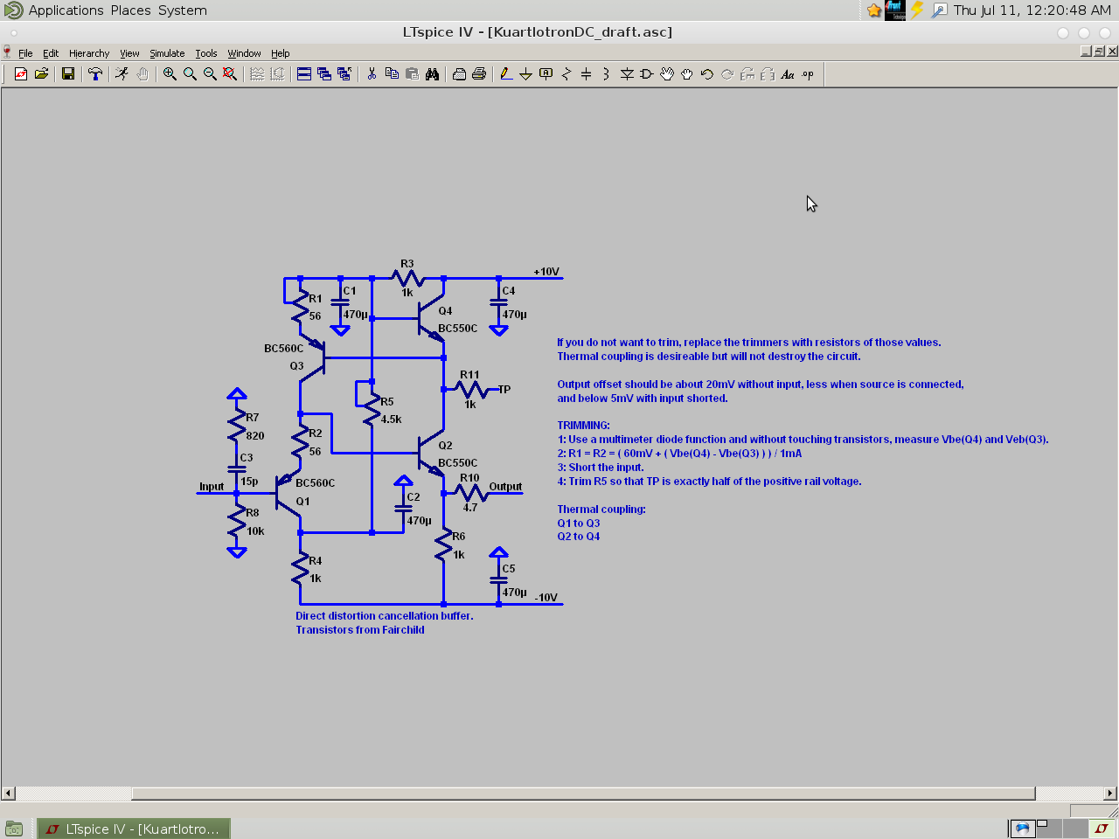Open the Window menu
1119x839 pixels.
pyautogui.click(x=244, y=53)
